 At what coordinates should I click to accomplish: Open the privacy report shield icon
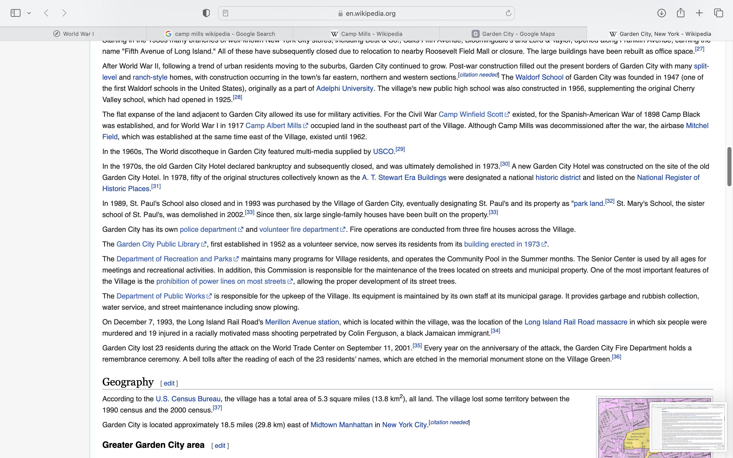tap(206, 13)
